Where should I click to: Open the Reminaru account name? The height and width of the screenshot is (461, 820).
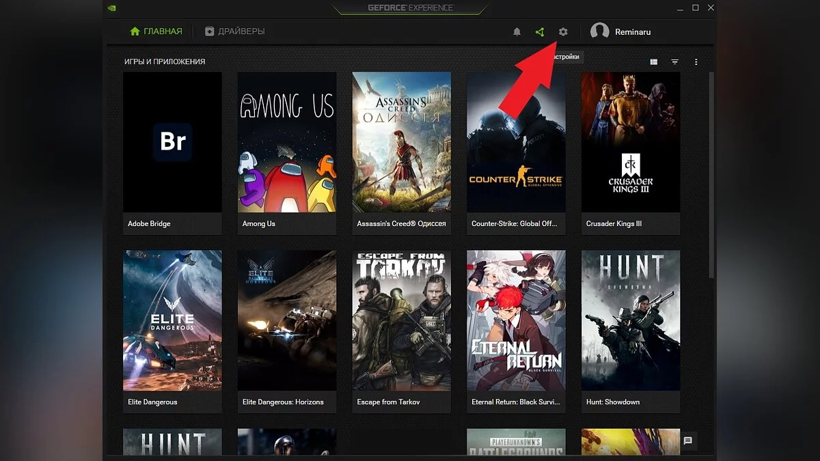[634, 31]
